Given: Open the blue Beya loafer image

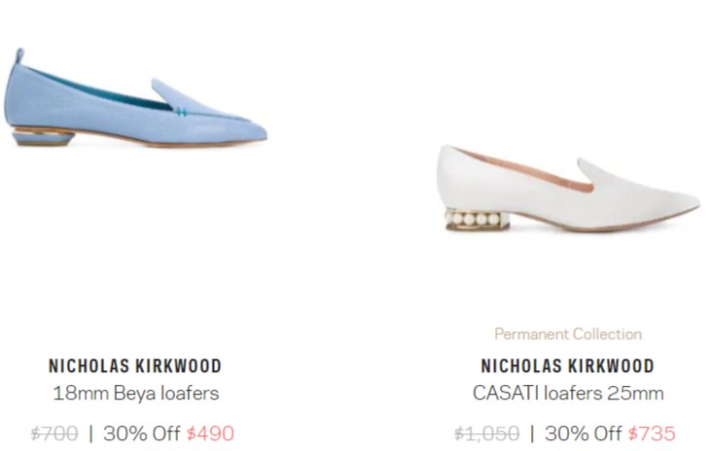Looking at the screenshot, I should point(135,97).
